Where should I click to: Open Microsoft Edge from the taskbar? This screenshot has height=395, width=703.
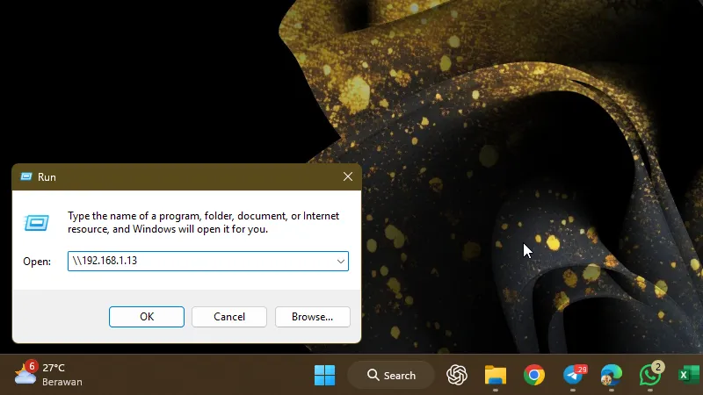(x=612, y=375)
